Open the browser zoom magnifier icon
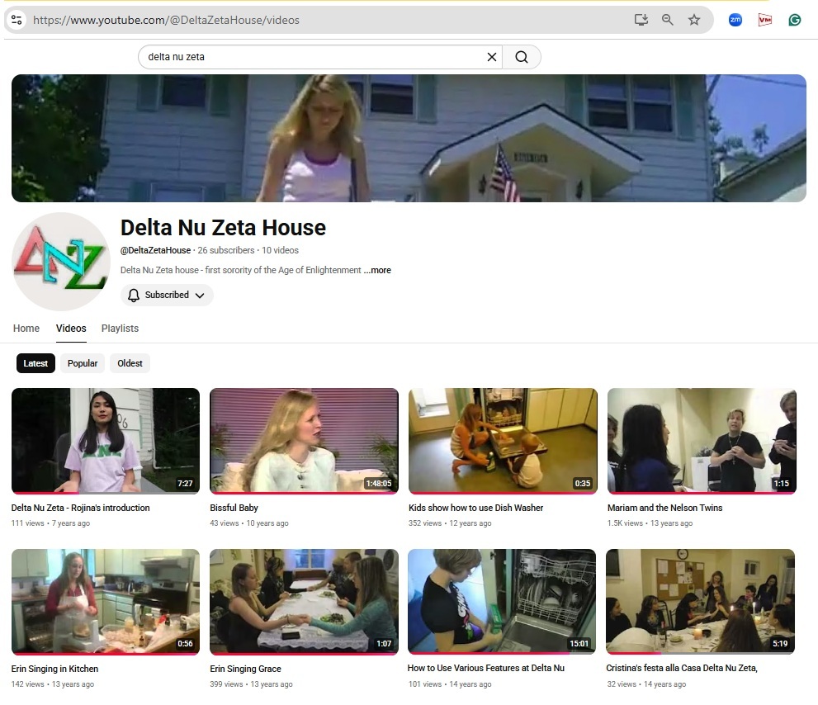The image size is (818, 705). point(668,20)
